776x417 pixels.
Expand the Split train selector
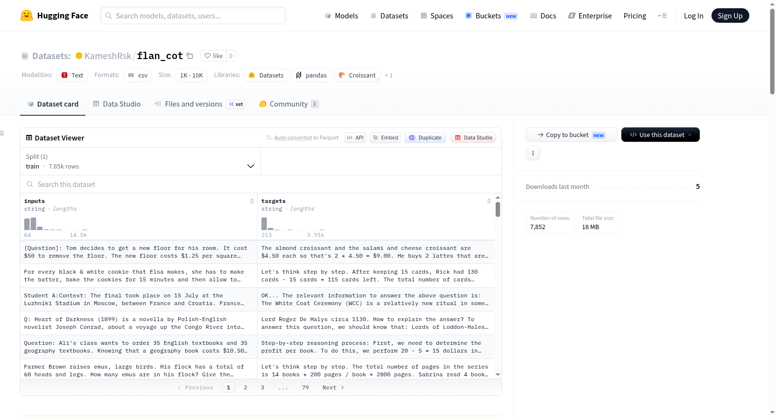[x=140, y=161]
